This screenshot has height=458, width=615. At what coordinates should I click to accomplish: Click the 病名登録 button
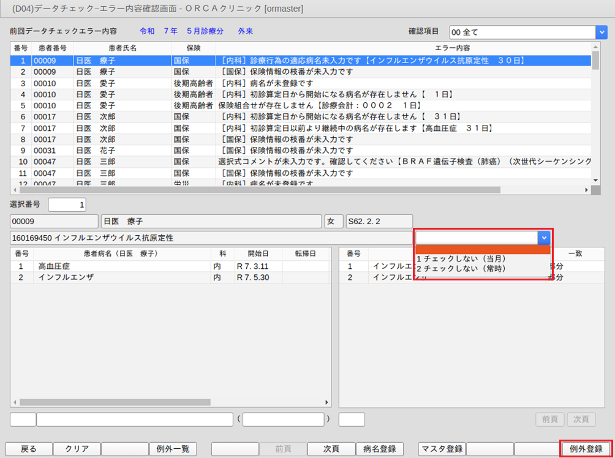coord(379,449)
